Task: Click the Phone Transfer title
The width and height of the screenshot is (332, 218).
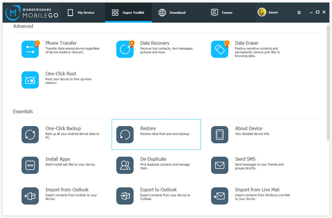Action: [x=61, y=43]
